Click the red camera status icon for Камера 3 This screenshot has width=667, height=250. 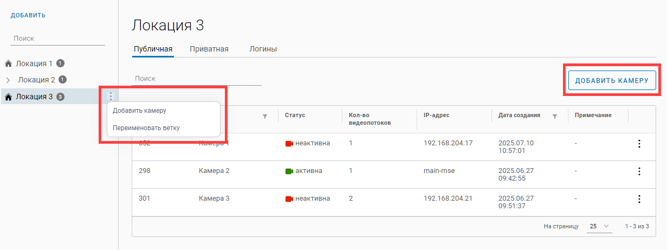pyautogui.click(x=289, y=199)
